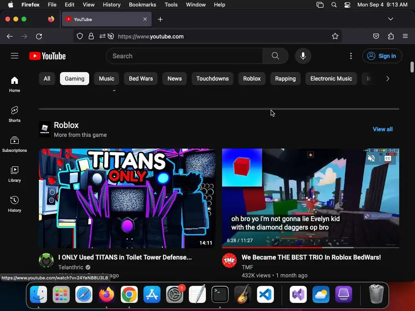This screenshot has height=311, width=415.
Task: Click Telanthric channel name
Action: (71, 267)
